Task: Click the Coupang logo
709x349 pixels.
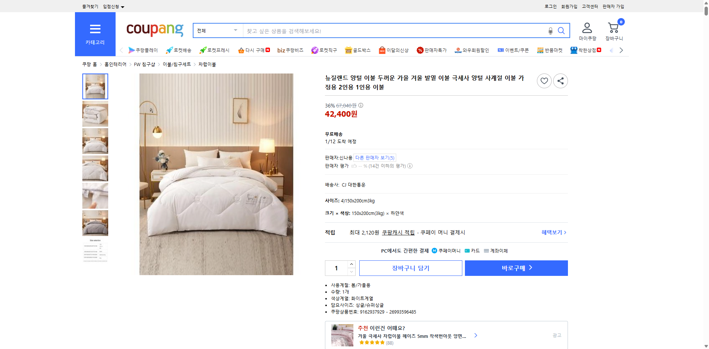Action: (154, 30)
